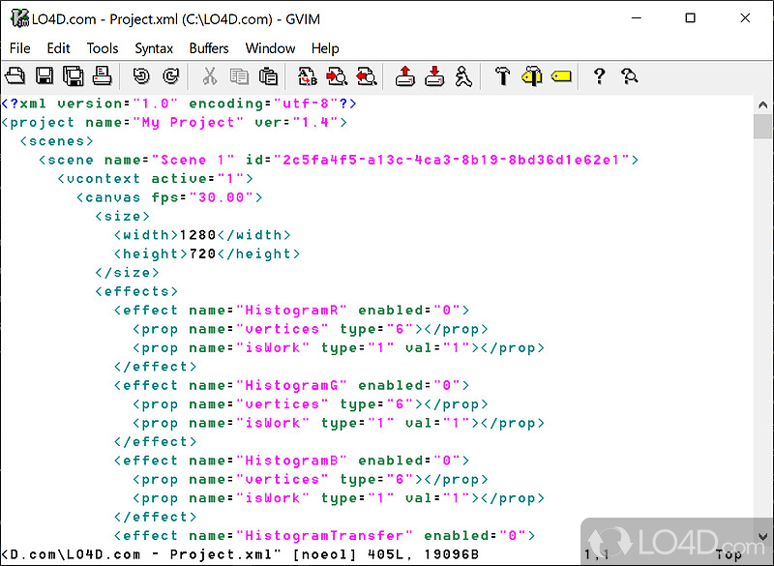Click the vcontext active line
Viewport: 774px width, 566px height.
click(x=155, y=179)
